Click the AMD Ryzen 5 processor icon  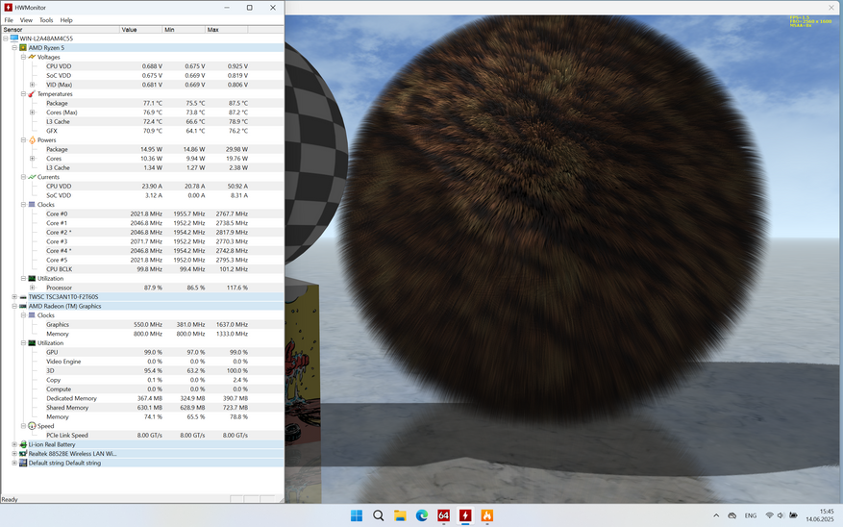click(x=23, y=48)
